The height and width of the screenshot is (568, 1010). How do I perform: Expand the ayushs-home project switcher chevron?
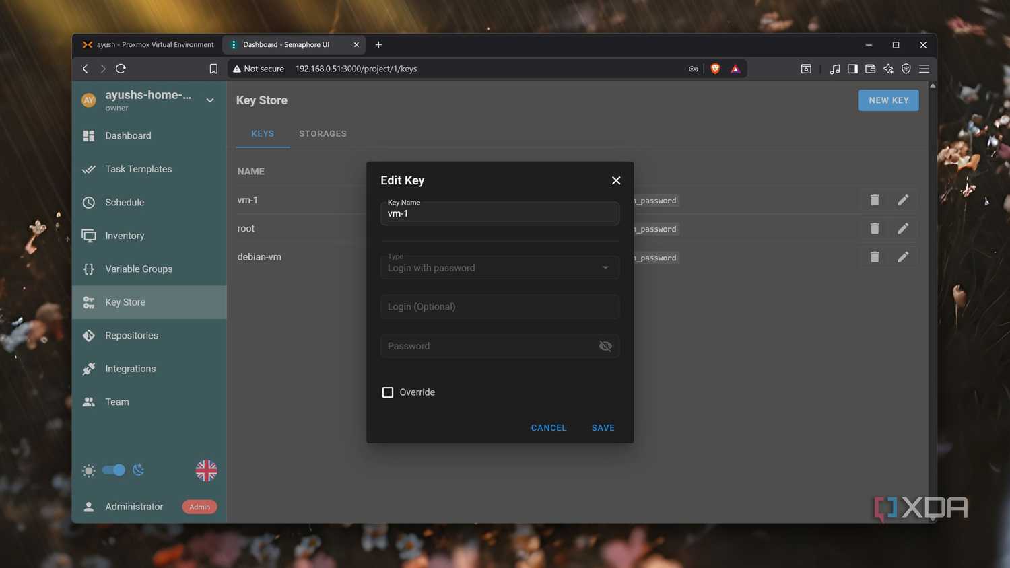(x=210, y=100)
